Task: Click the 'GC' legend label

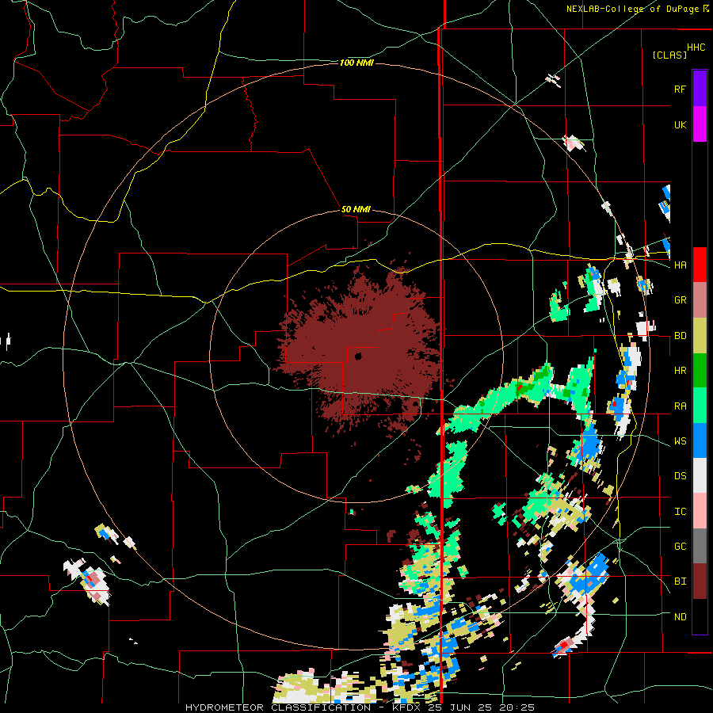Action: coord(680,546)
